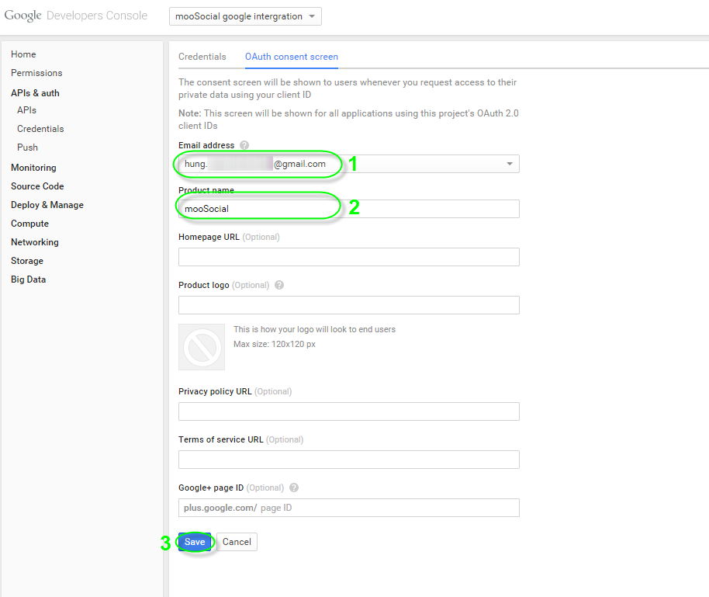Screen dimensions: 709x597
Task: Click the Product logo help icon
Action: pos(279,285)
